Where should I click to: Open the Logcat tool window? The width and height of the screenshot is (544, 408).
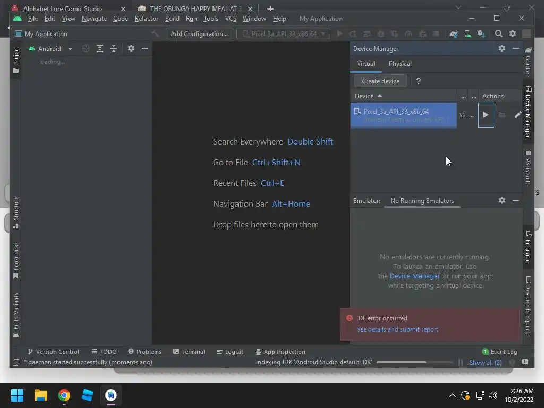tap(229, 352)
